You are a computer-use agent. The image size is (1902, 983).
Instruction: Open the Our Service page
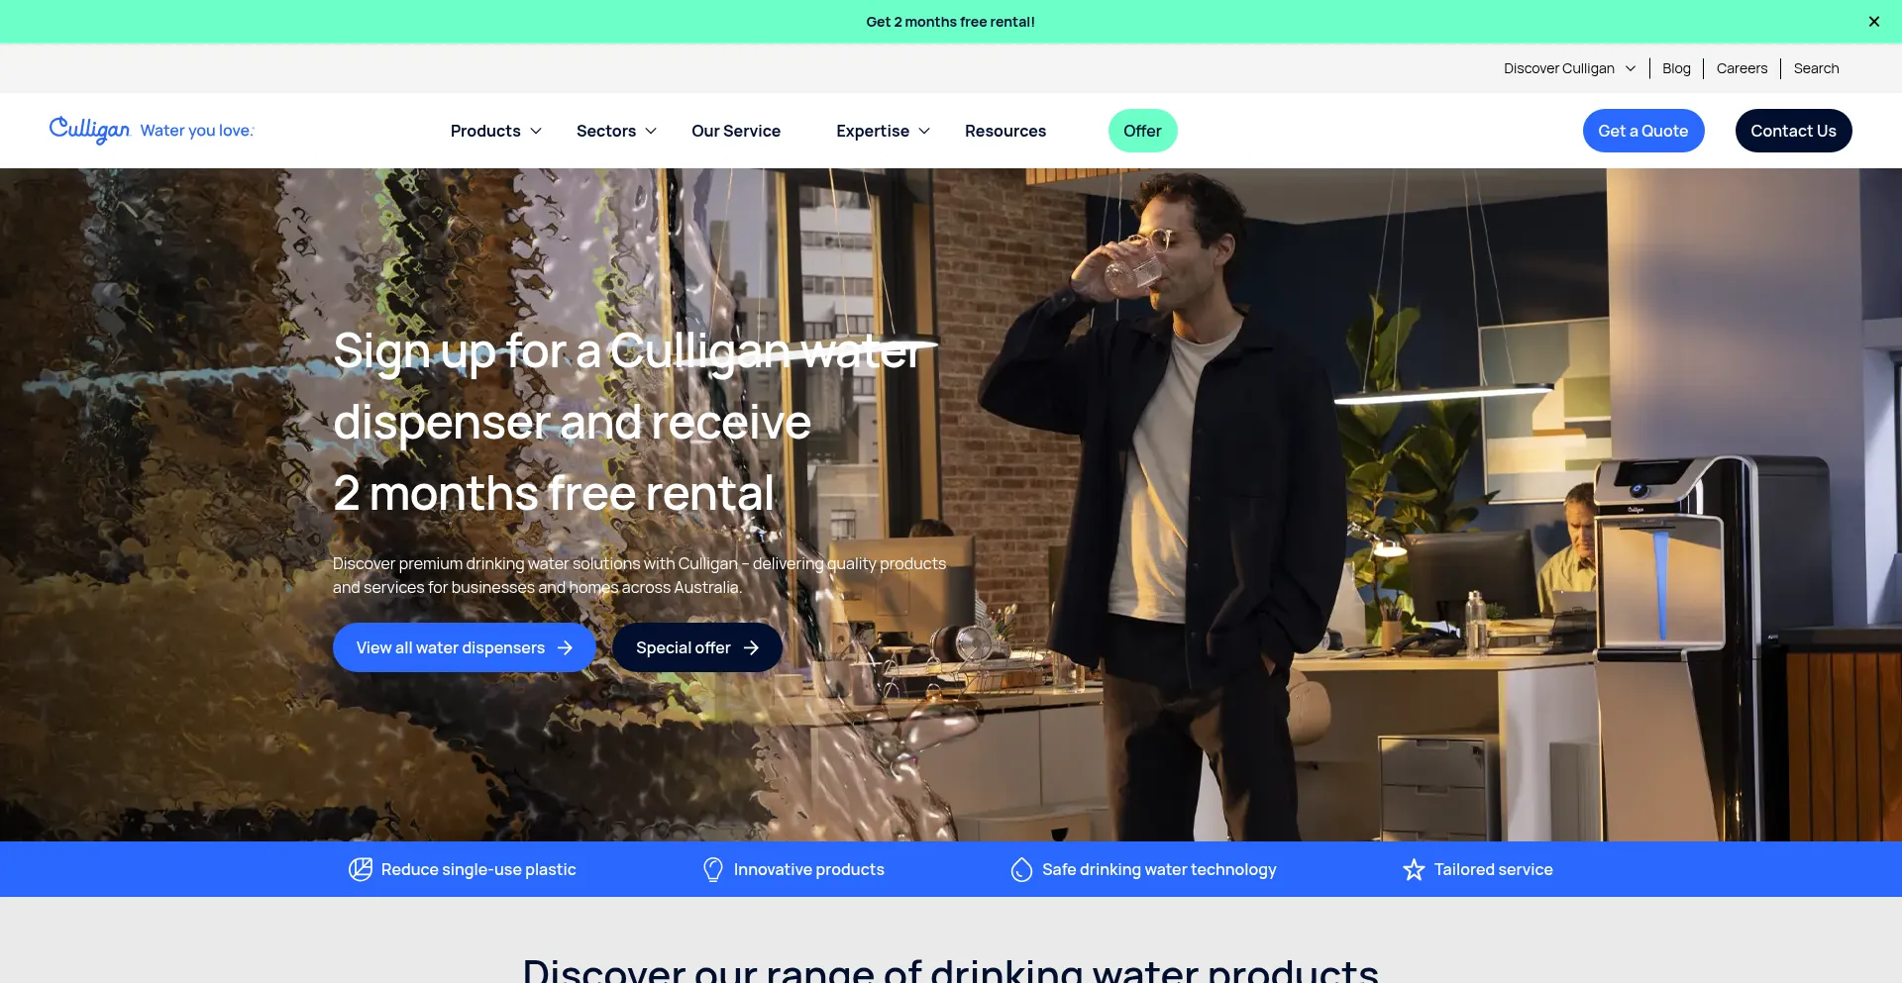click(736, 131)
